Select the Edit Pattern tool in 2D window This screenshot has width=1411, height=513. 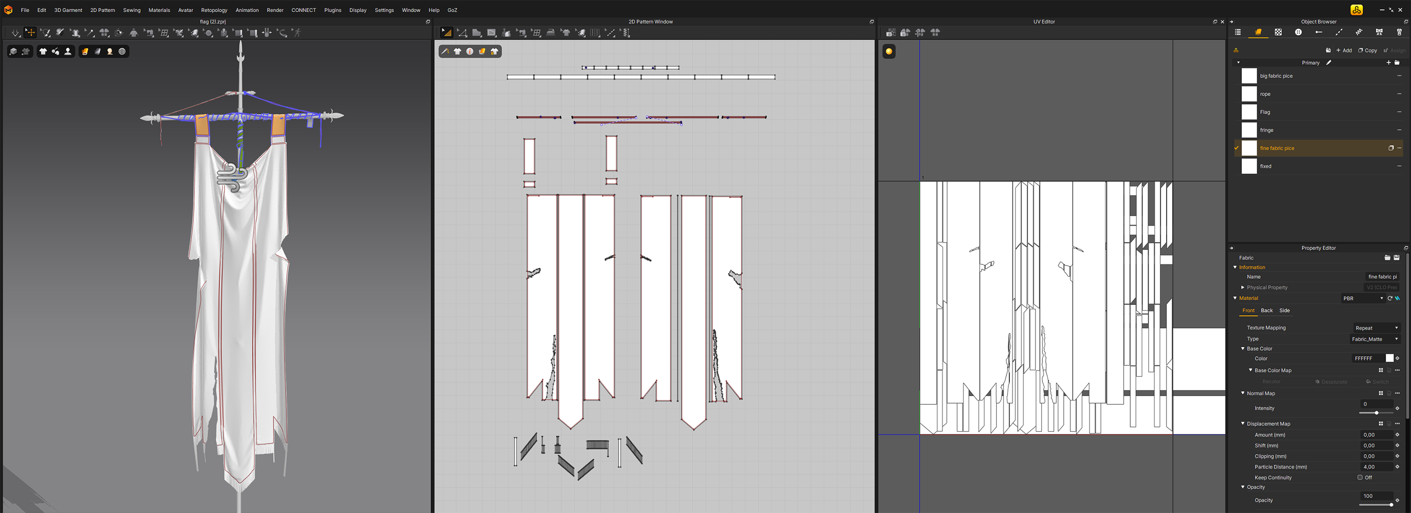click(462, 33)
